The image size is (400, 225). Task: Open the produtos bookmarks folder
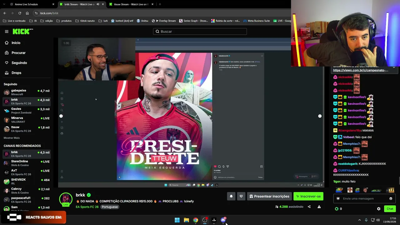point(64,21)
